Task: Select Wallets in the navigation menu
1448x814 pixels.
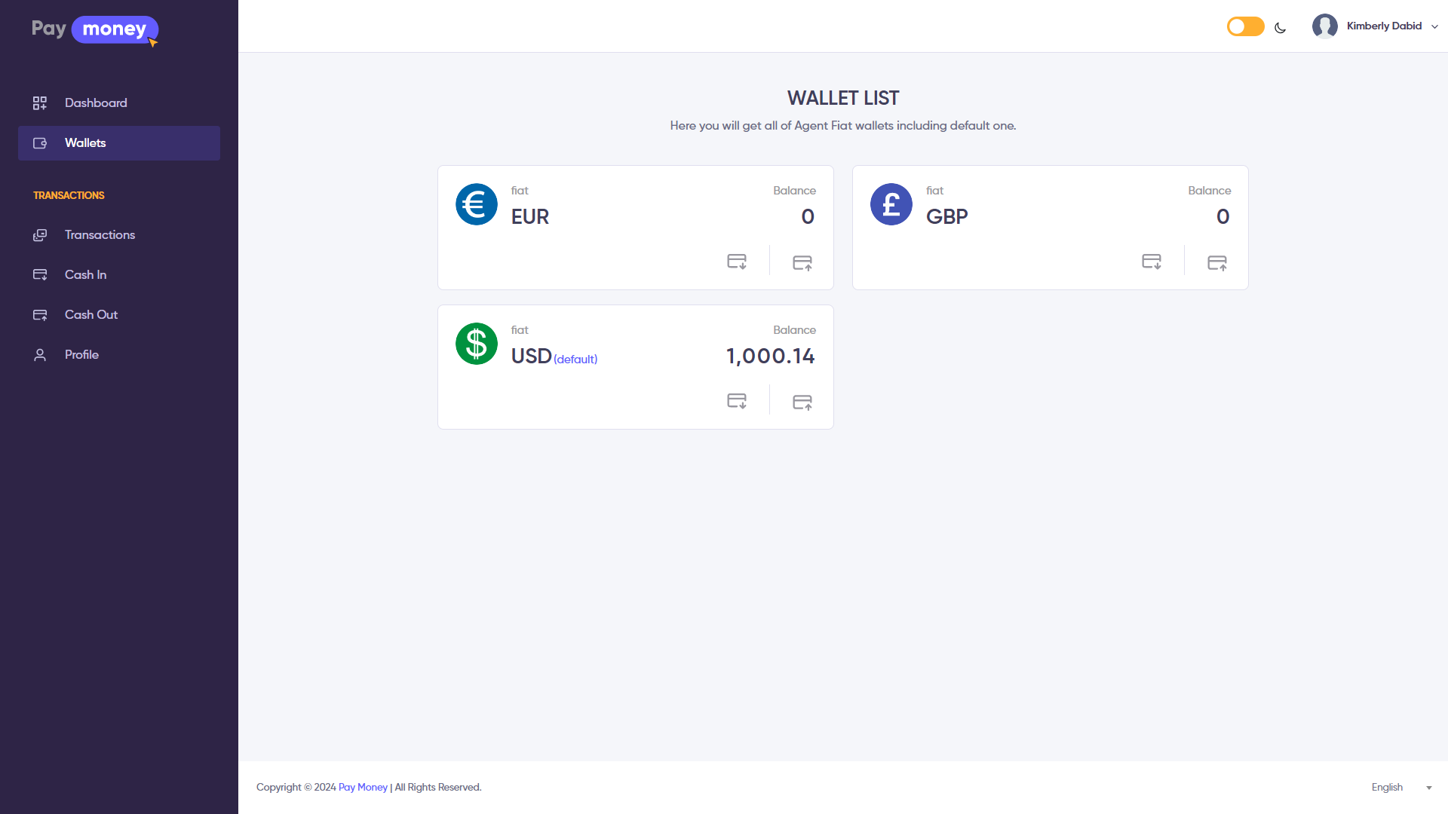Action: pos(85,143)
